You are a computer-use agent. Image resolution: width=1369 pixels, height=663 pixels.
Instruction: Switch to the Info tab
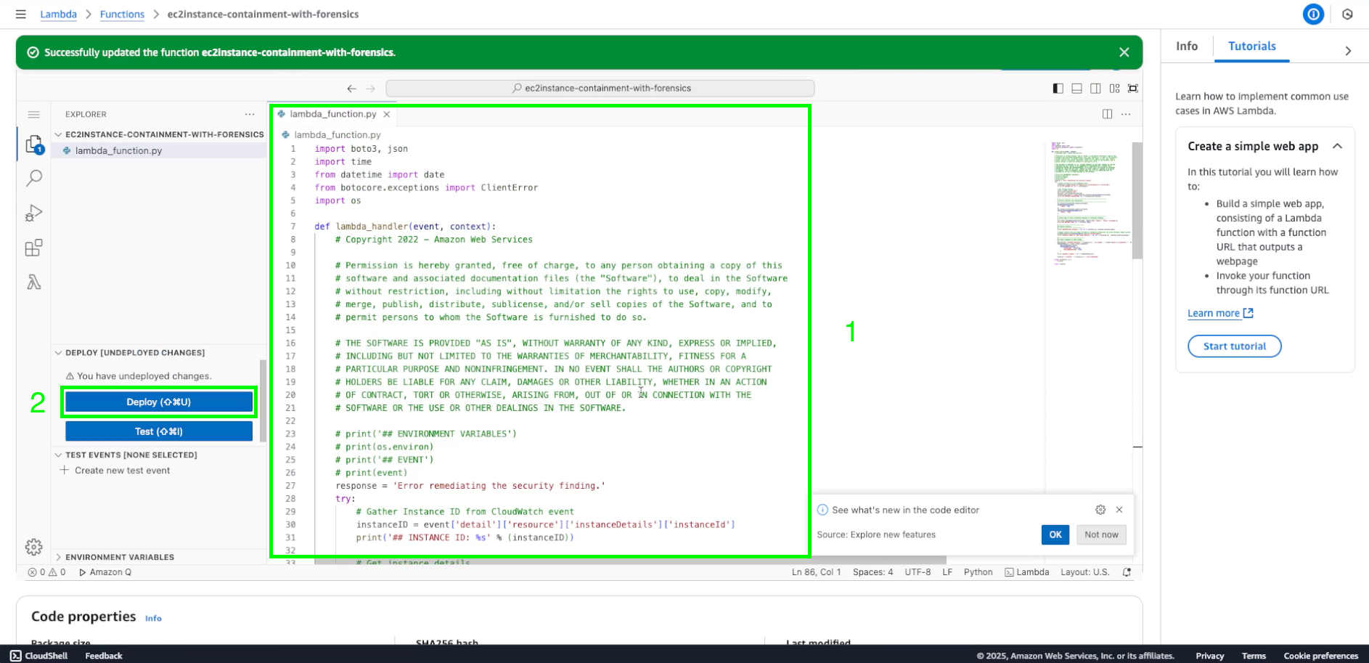[1187, 46]
